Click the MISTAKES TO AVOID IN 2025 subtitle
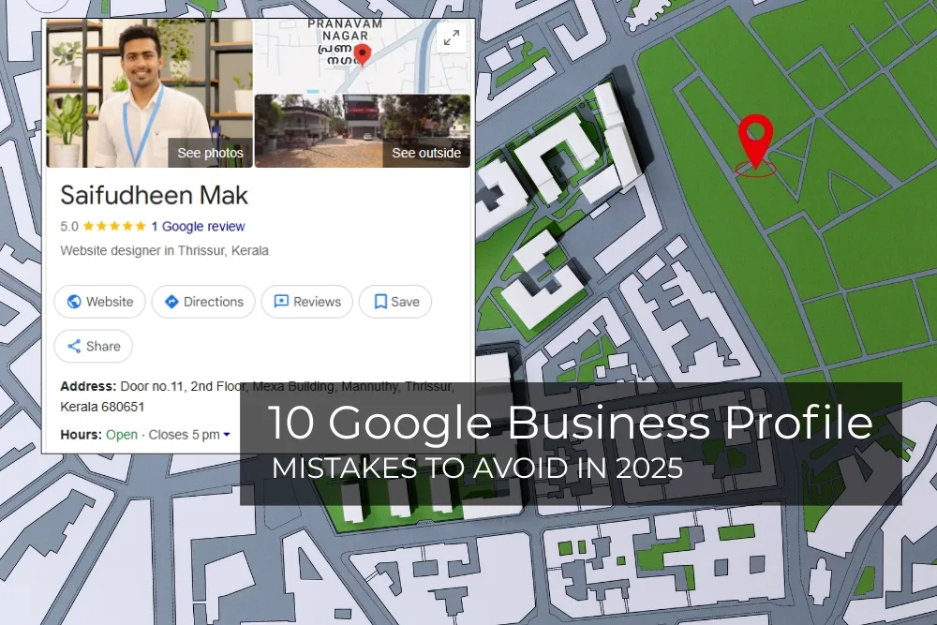This screenshot has width=937, height=625. (477, 468)
